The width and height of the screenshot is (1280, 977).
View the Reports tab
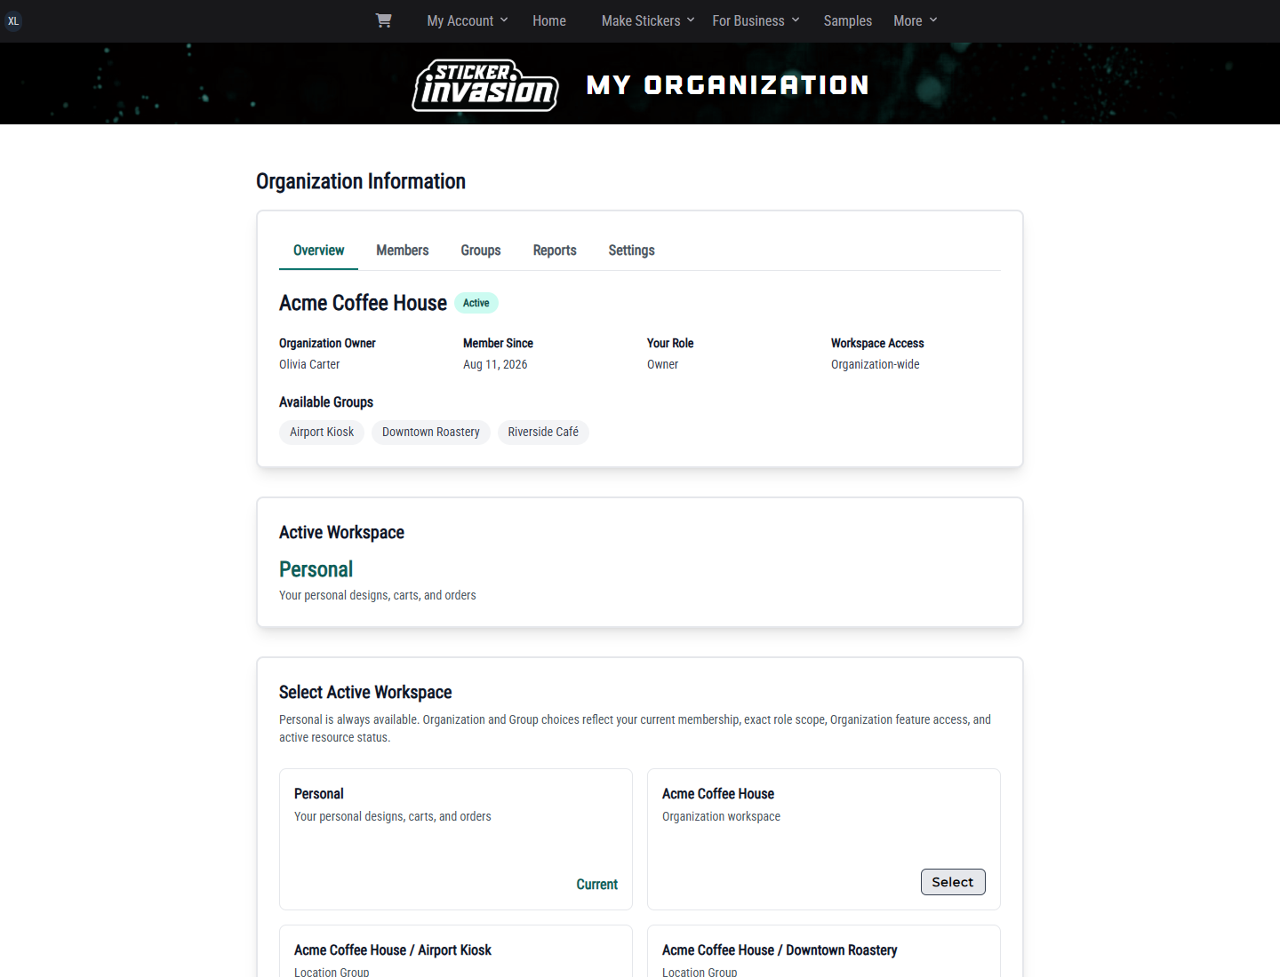click(555, 250)
